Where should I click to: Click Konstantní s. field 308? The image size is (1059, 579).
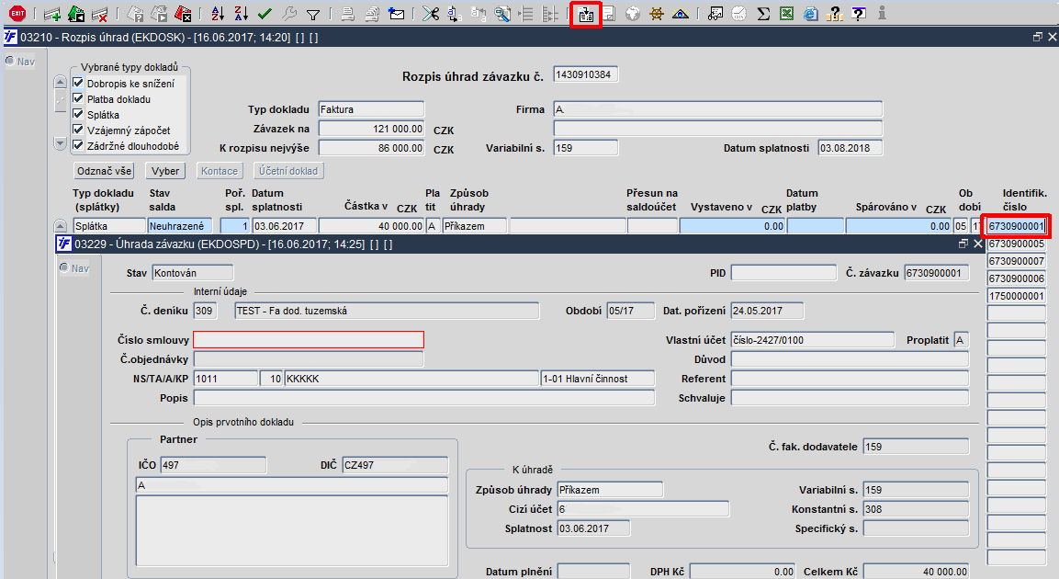(x=916, y=509)
